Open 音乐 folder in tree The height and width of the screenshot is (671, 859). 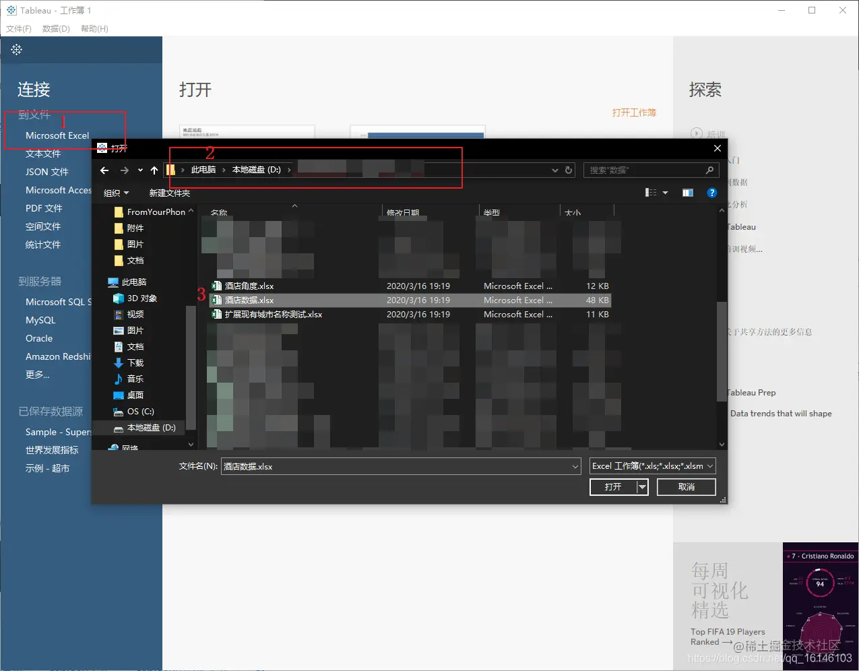click(129, 379)
